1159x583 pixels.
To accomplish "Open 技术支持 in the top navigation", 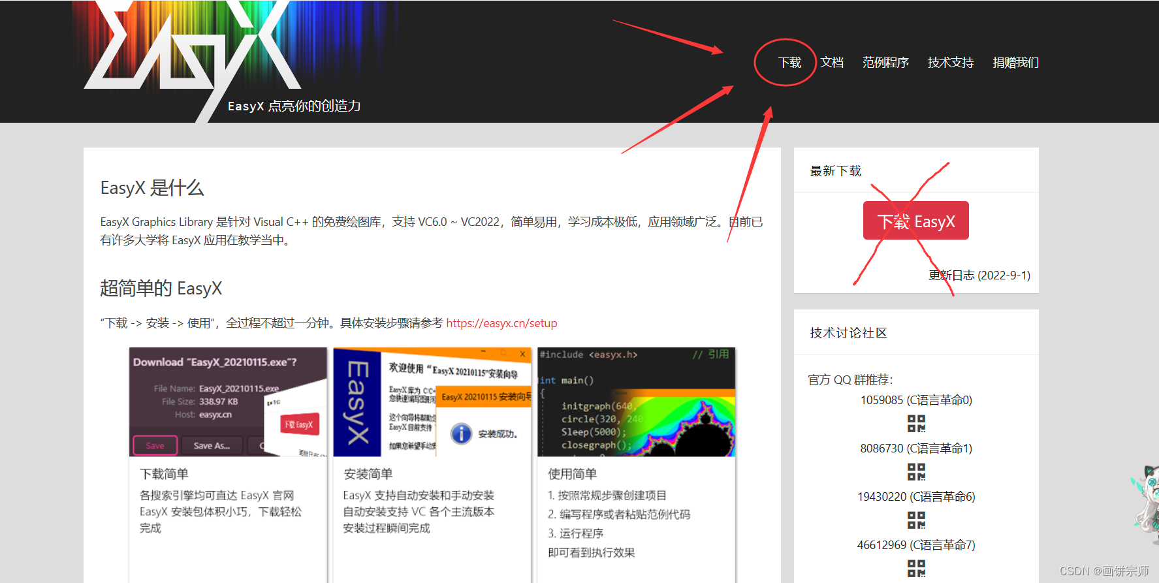I will pyautogui.click(x=951, y=63).
